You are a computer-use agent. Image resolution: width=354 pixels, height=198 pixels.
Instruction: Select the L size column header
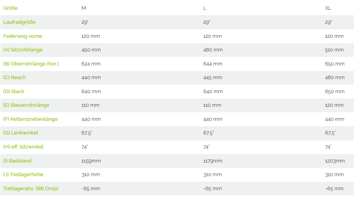(x=205, y=8)
